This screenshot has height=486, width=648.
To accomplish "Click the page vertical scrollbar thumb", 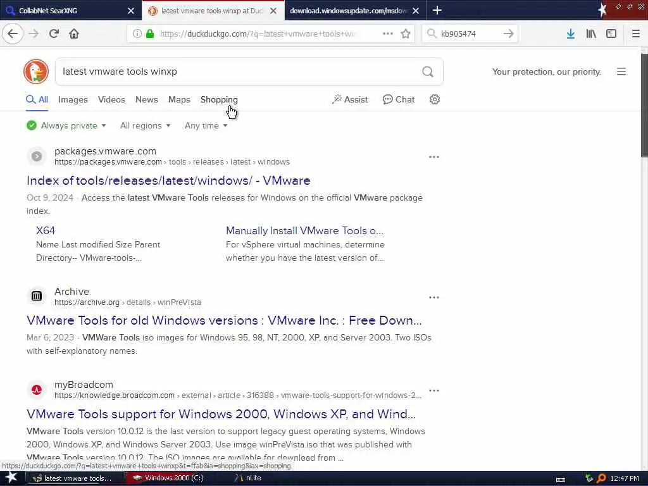I will point(644,105).
